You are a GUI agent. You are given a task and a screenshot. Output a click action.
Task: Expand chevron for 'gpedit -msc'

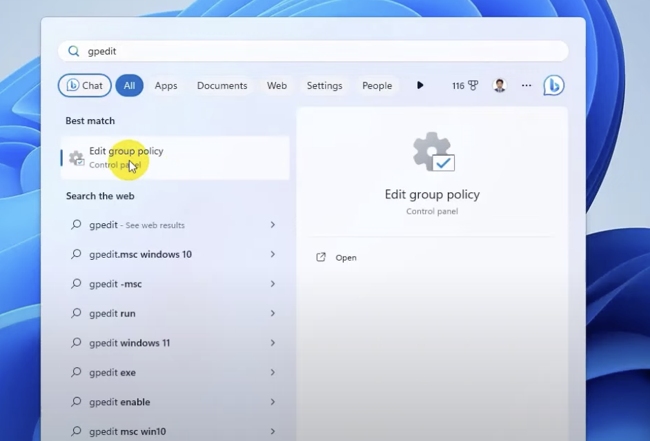click(x=273, y=284)
